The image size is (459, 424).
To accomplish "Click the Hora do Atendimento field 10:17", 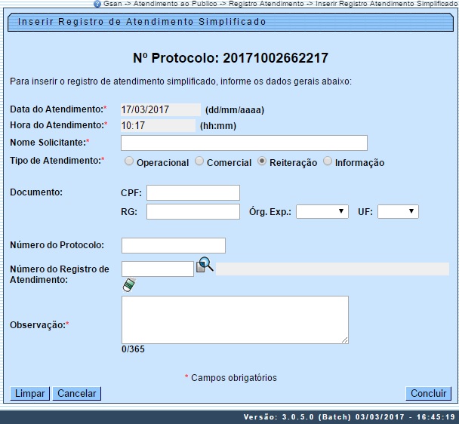I will pyautogui.click(x=158, y=125).
